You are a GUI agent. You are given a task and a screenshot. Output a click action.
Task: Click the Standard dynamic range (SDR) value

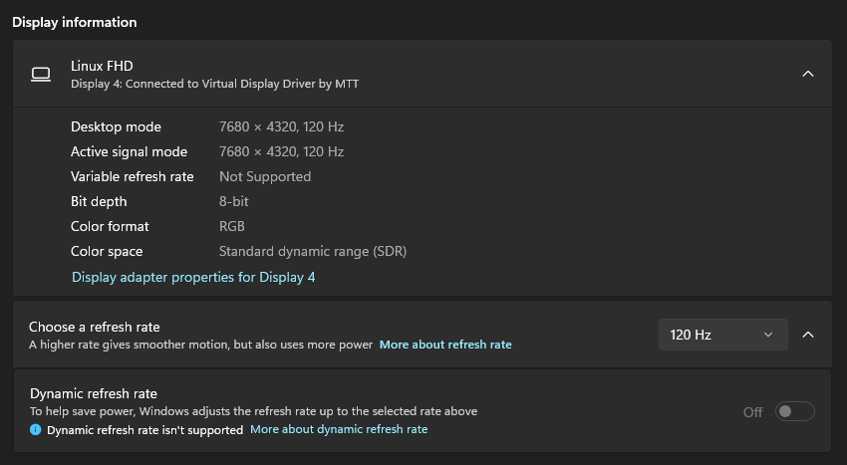(x=313, y=251)
